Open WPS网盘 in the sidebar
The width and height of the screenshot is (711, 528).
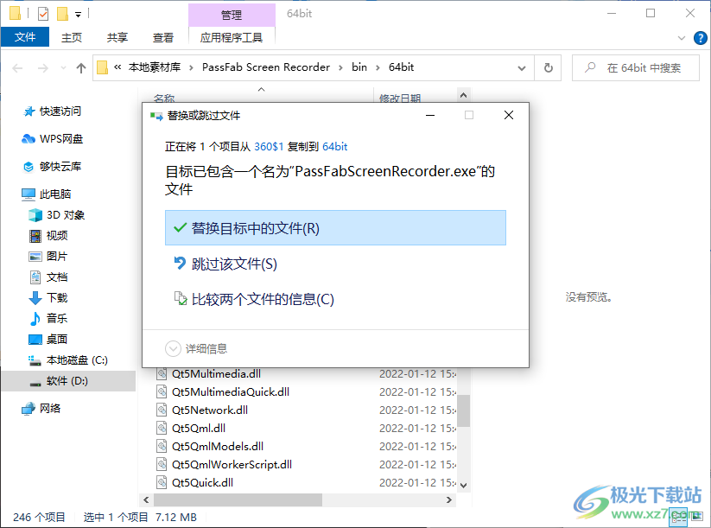pos(60,139)
